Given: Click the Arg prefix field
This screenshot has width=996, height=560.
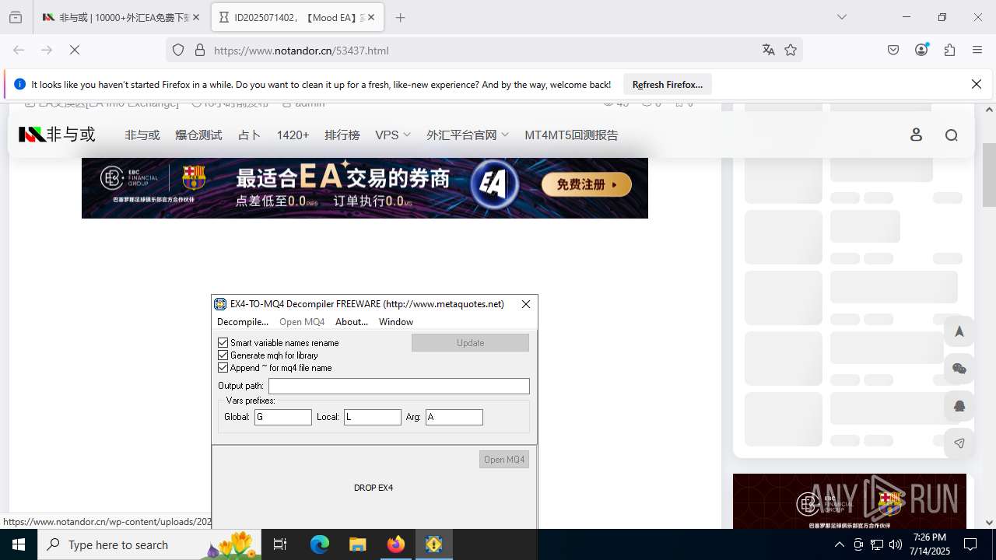Looking at the screenshot, I should [x=454, y=417].
